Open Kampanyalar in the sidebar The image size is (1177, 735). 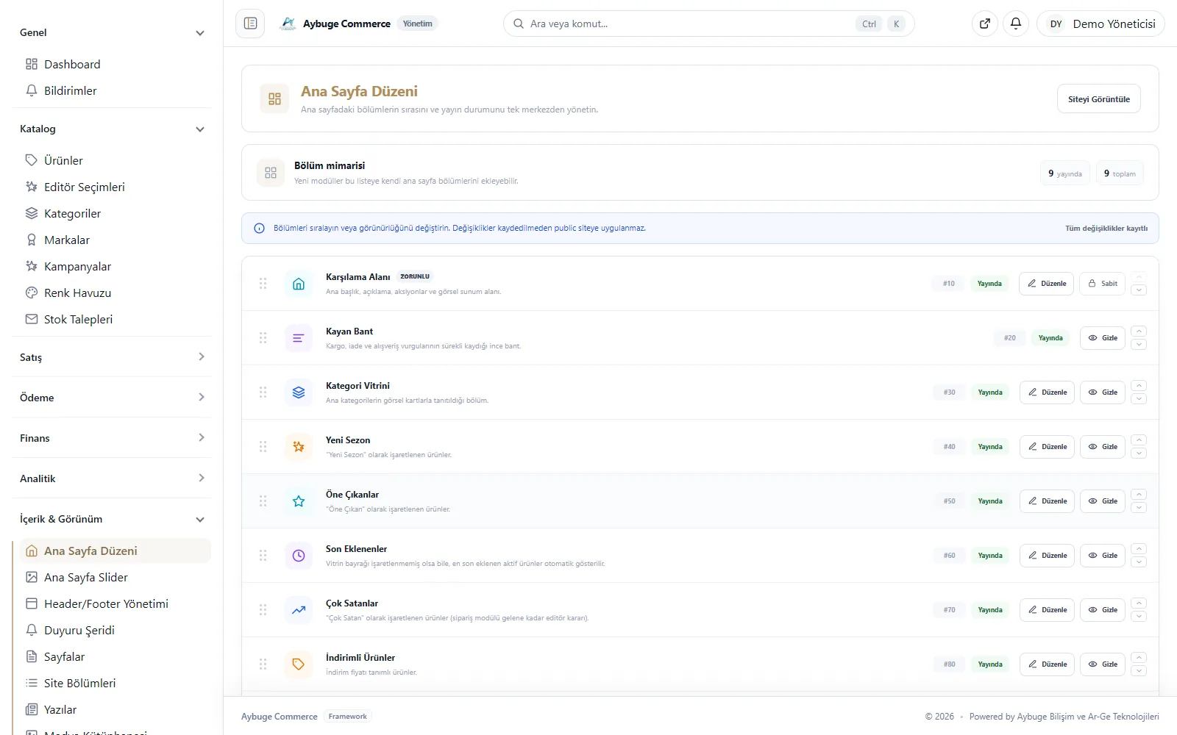(x=115, y=266)
